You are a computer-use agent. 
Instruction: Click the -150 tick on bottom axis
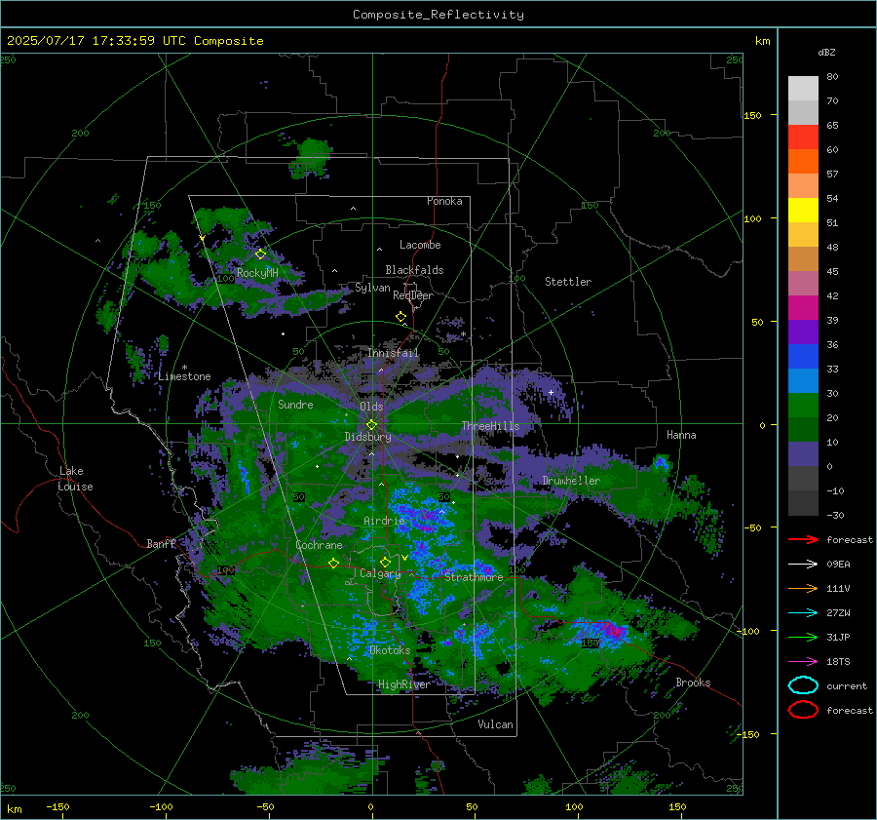click(57, 806)
